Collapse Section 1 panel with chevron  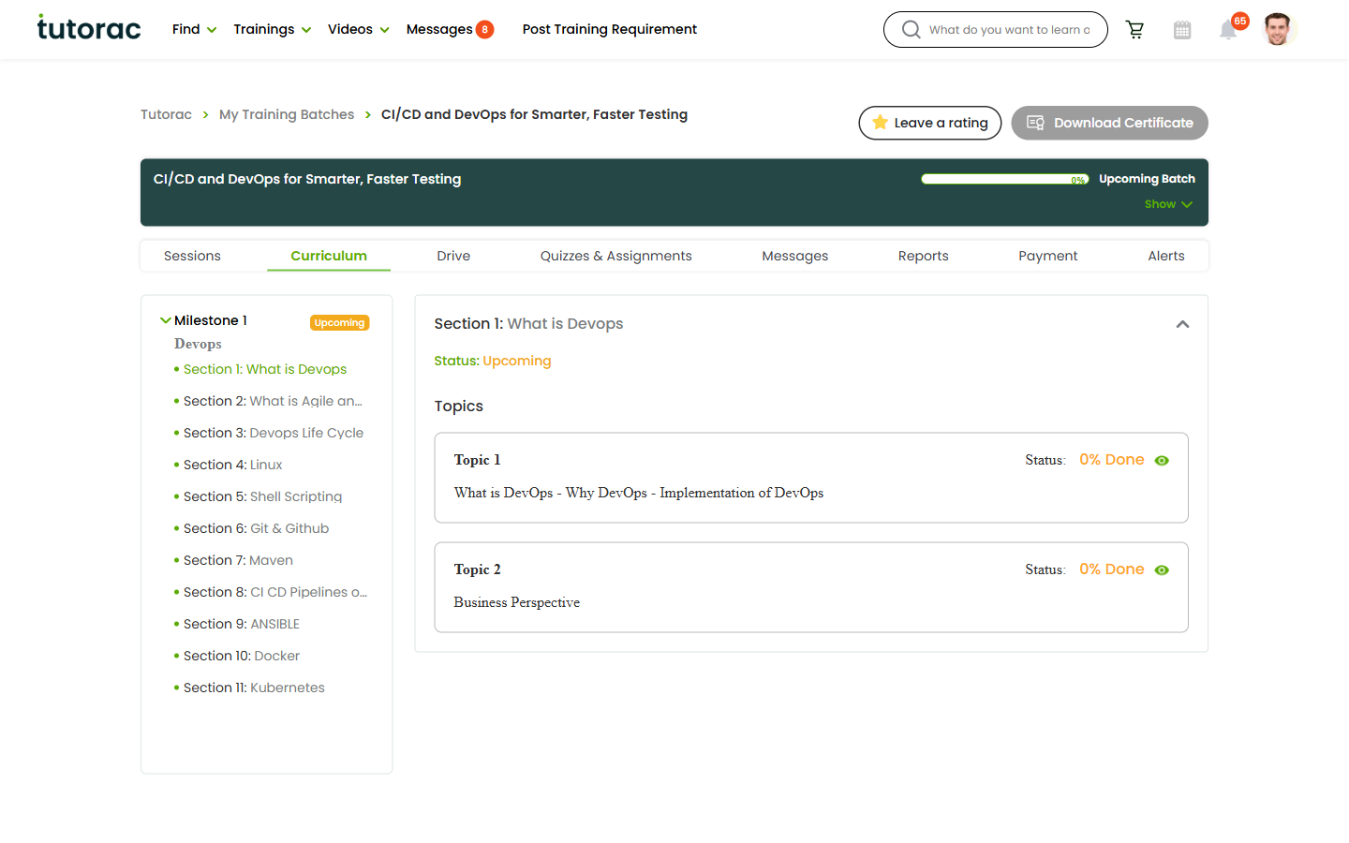click(x=1182, y=324)
